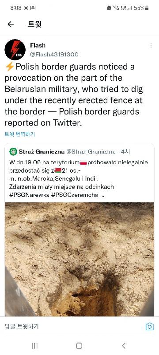Tap the camera icon in the reply bar
Screen dimensions: 159x355
[x=150, y=327]
